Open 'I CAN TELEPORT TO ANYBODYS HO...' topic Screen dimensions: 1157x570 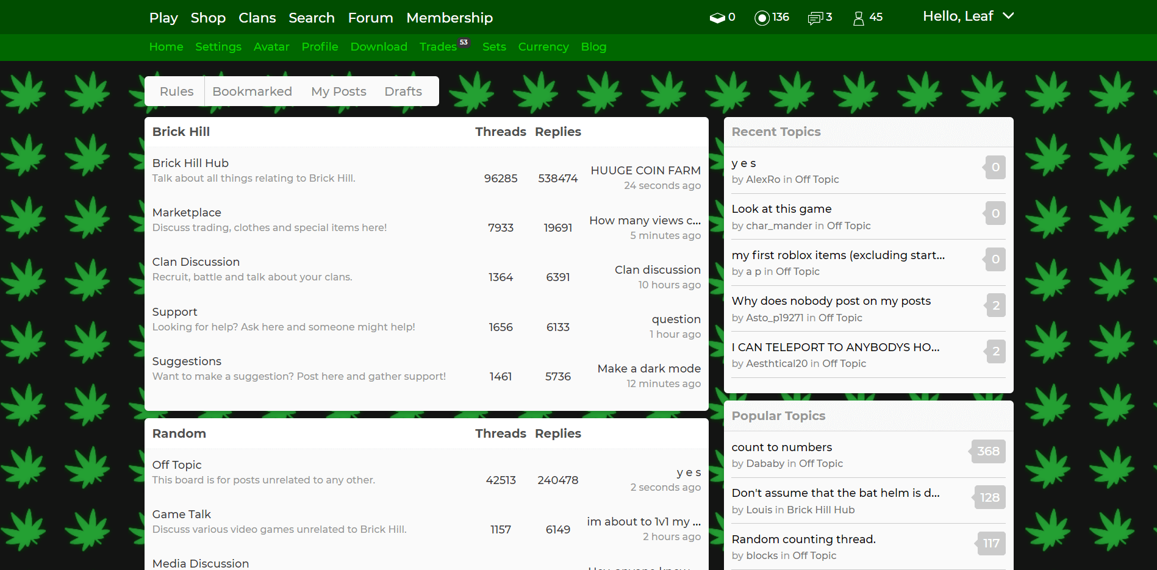[836, 347]
